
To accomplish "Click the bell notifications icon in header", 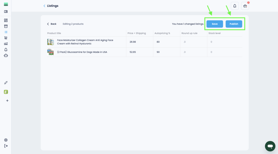I will [235, 6].
